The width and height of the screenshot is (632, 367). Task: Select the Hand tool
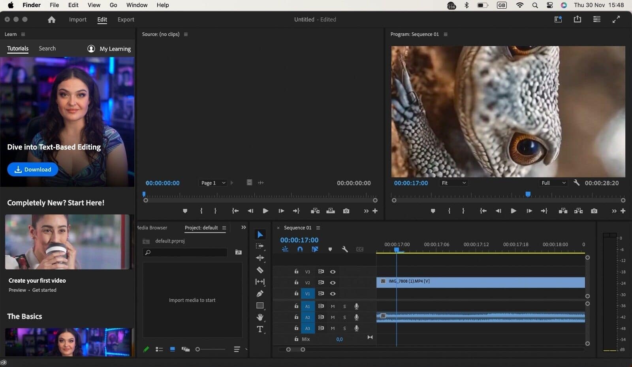260,317
